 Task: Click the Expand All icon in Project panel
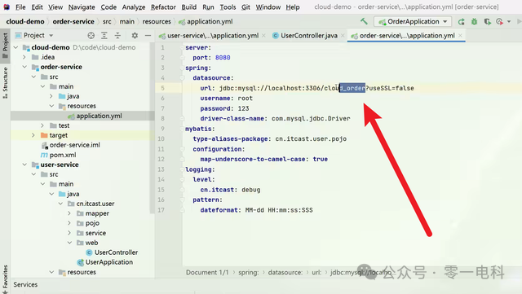click(x=104, y=35)
